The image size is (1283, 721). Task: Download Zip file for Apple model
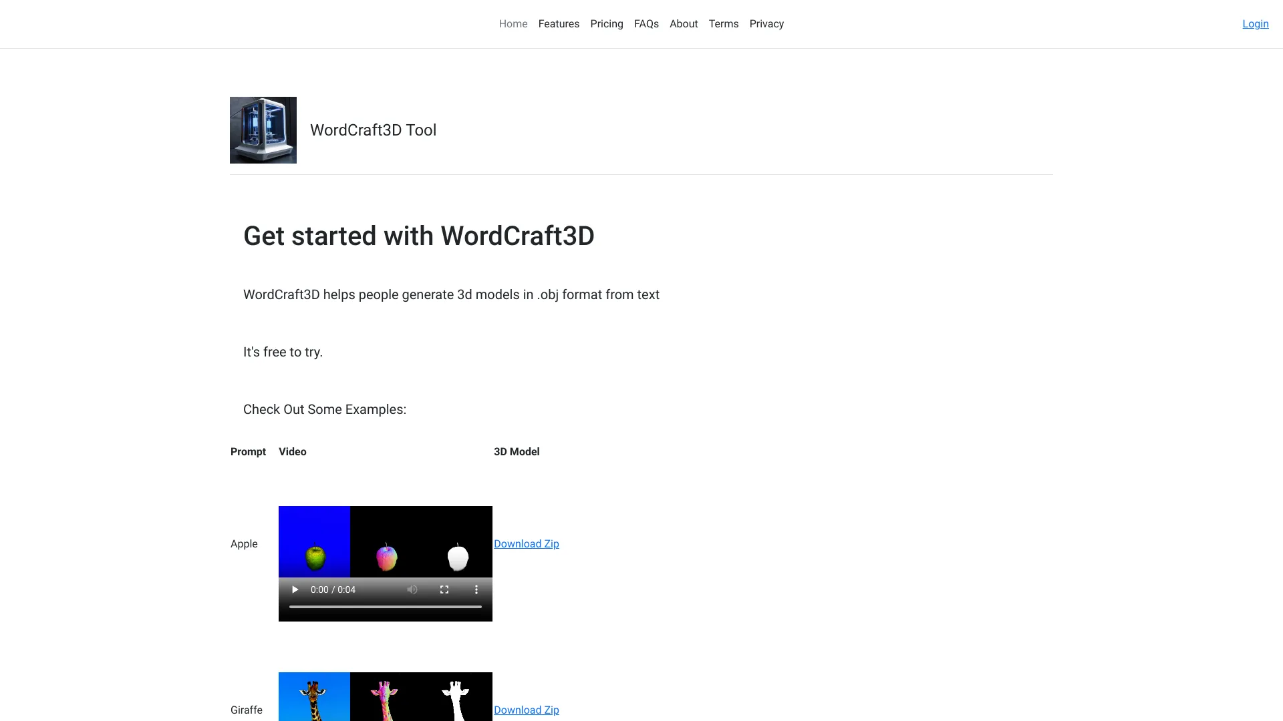click(526, 543)
